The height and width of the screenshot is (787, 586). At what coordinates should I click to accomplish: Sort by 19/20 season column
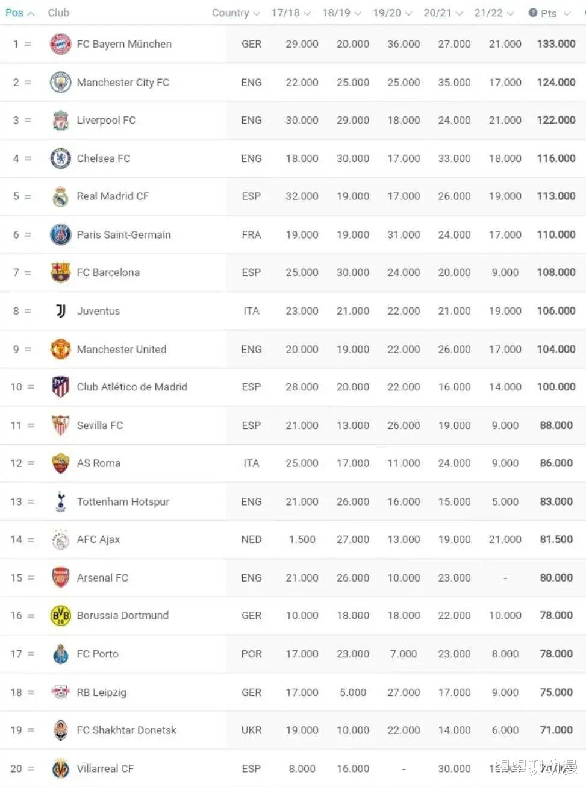coord(392,13)
